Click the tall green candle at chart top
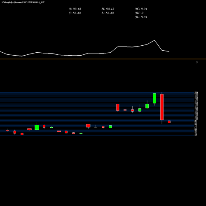This screenshot has height=206, width=206. coord(154,98)
